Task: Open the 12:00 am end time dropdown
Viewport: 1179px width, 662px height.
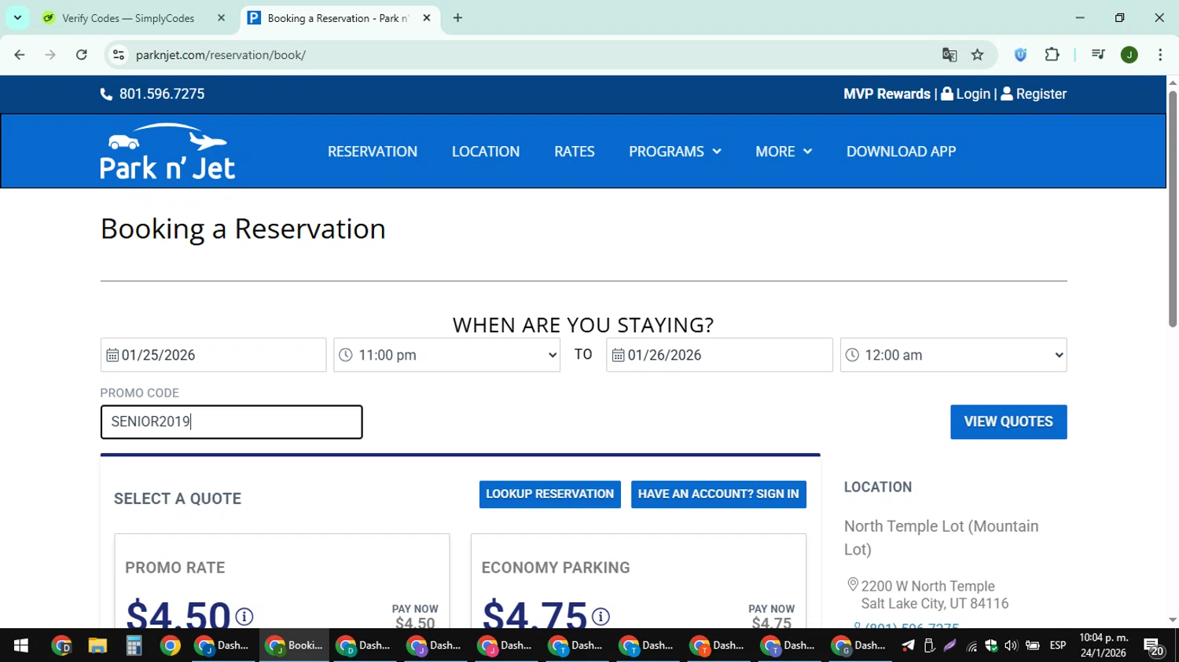Action: click(x=953, y=355)
